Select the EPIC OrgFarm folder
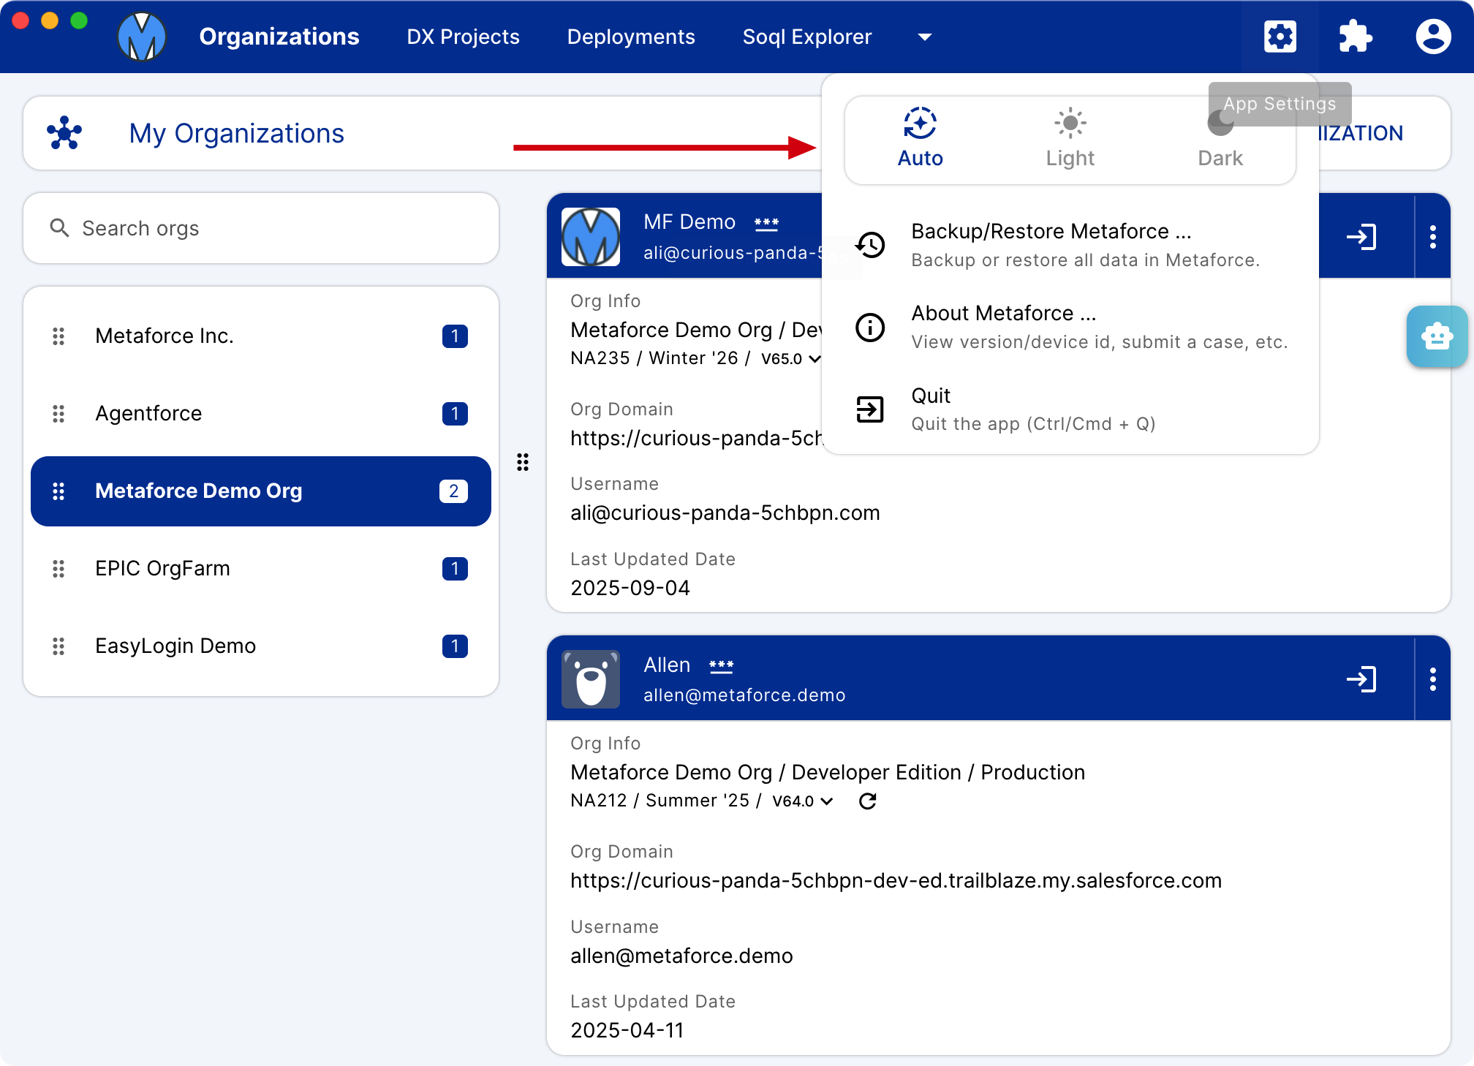The height and width of the screenshot is (1066, 1474). tap(261, 568)
